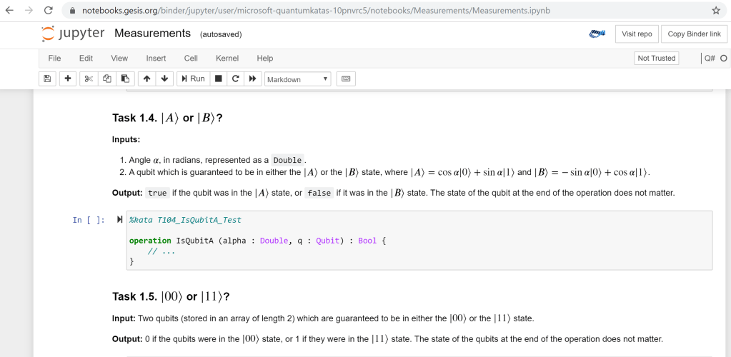
Task: Paste cells below icon
Action: [x=124, y=79]
